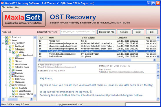Uncheck the Shortcuts folder checkbox
The width and height of the screenshot is (161, 107).
[6, 37]
